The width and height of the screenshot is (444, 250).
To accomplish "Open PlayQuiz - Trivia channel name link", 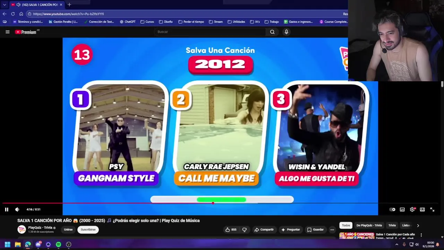I will coord(40,228).
